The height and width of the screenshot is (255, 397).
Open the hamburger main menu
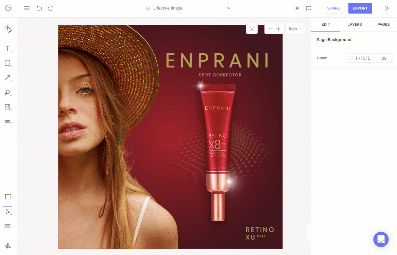(x=27, y=8)
